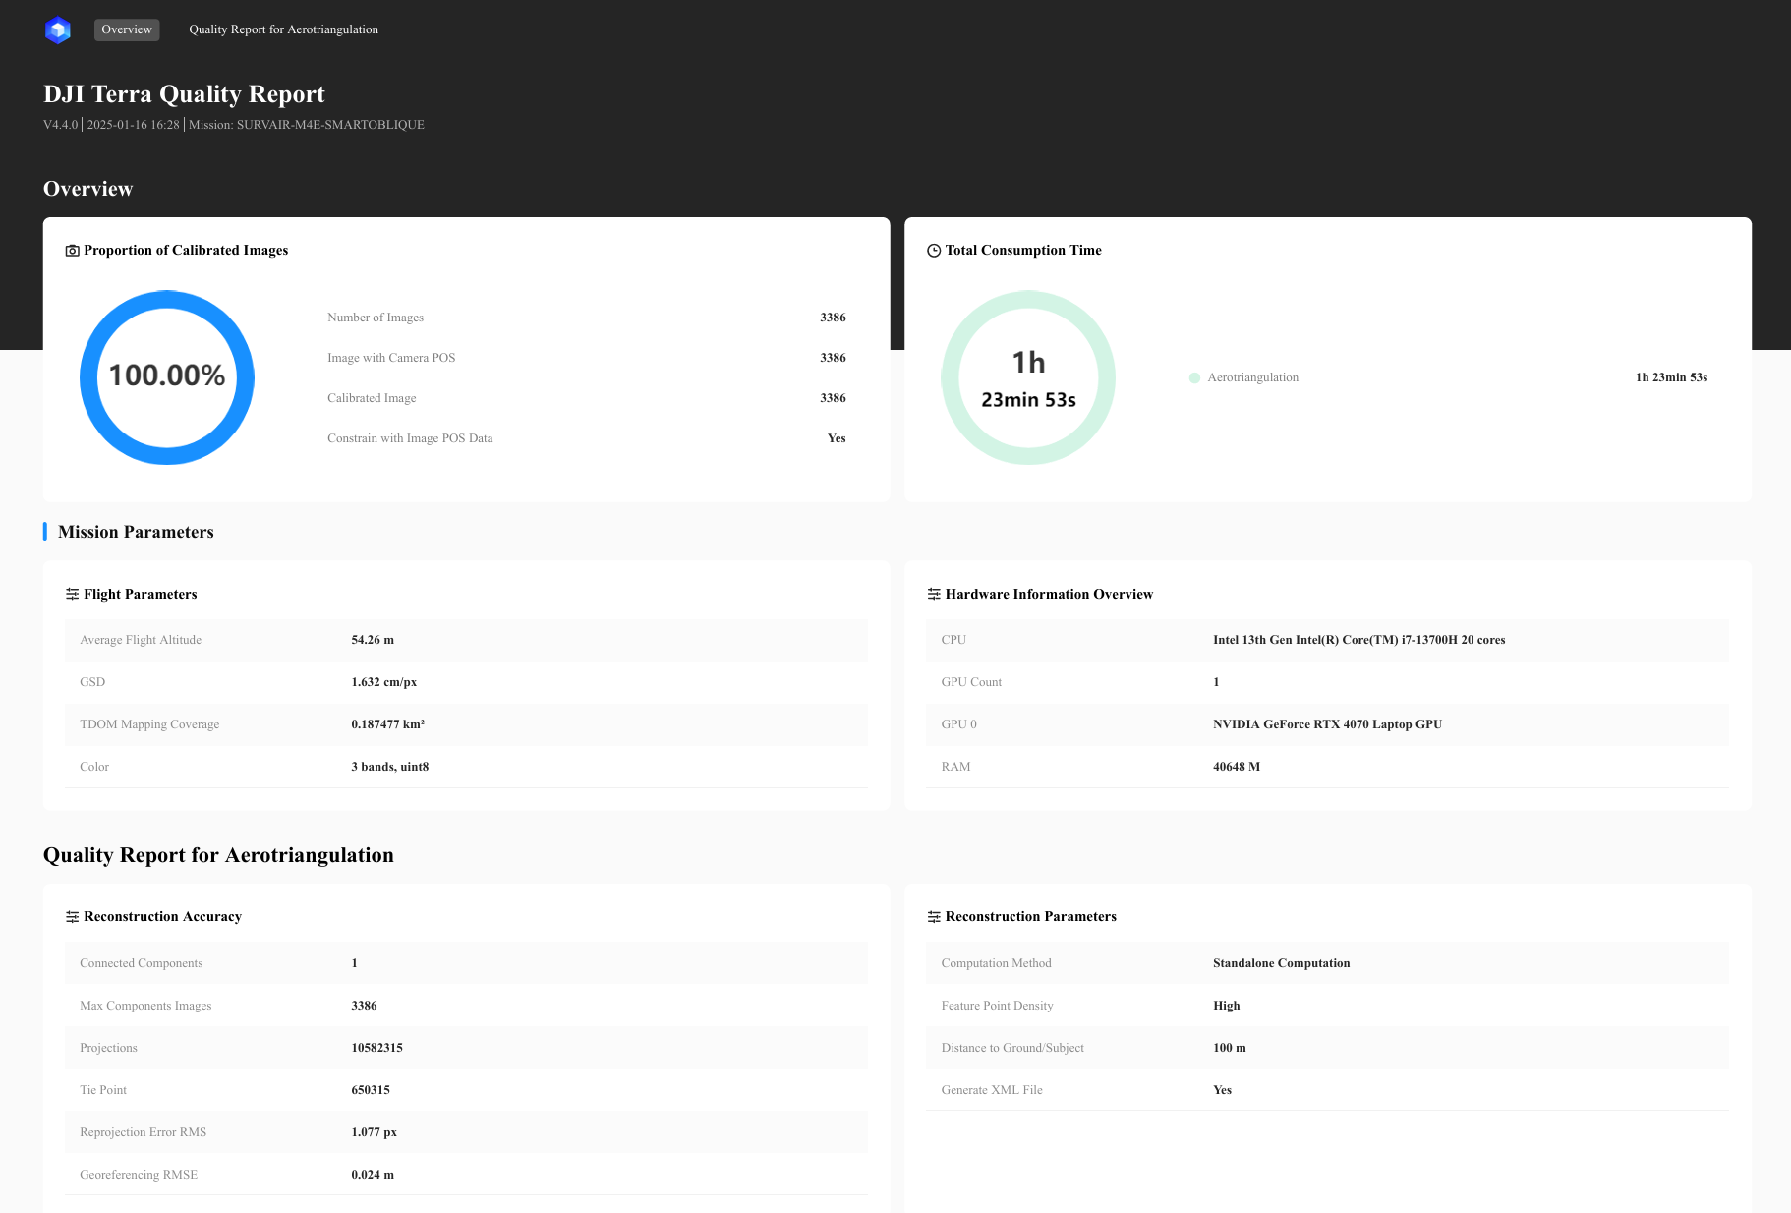This screenshot has width=1791, height=1213.
Task: Click the Number of Images label
Action: pyautogui.click(x=376, y=318)
